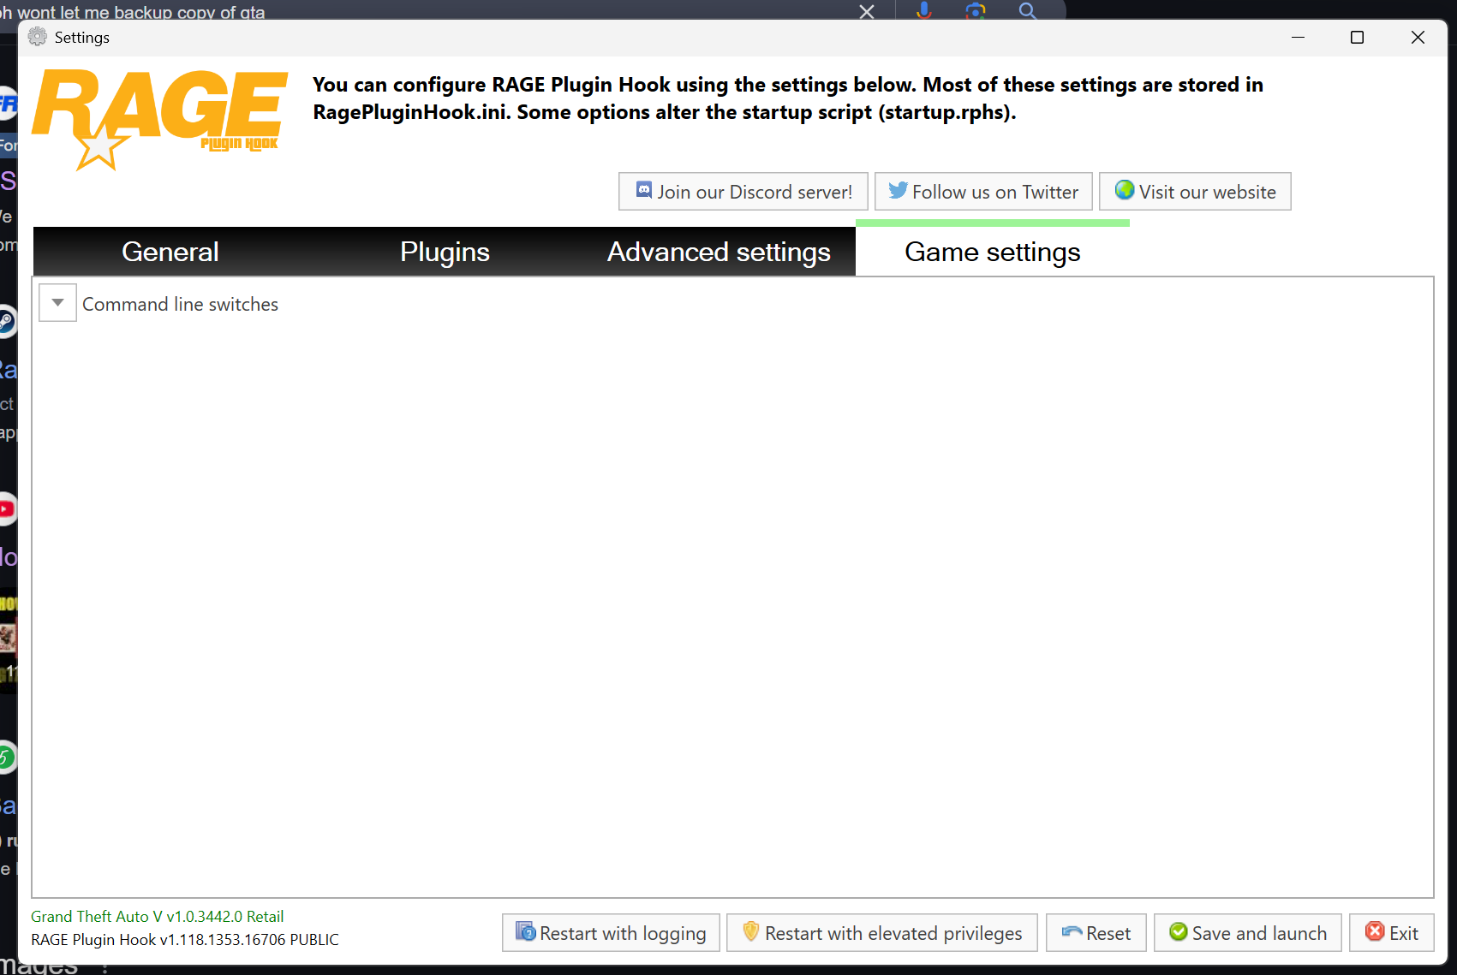This screenshot has height=975, width=1457.
Task: Reset the RAGE Plugin Hook settings
Action: coord(1096,932)
